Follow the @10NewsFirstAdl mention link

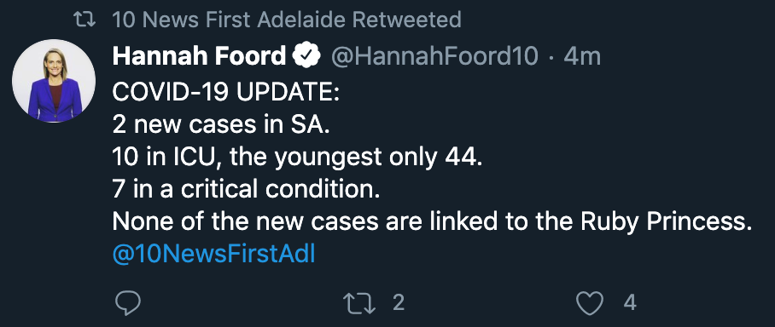[x=214, y=254]
